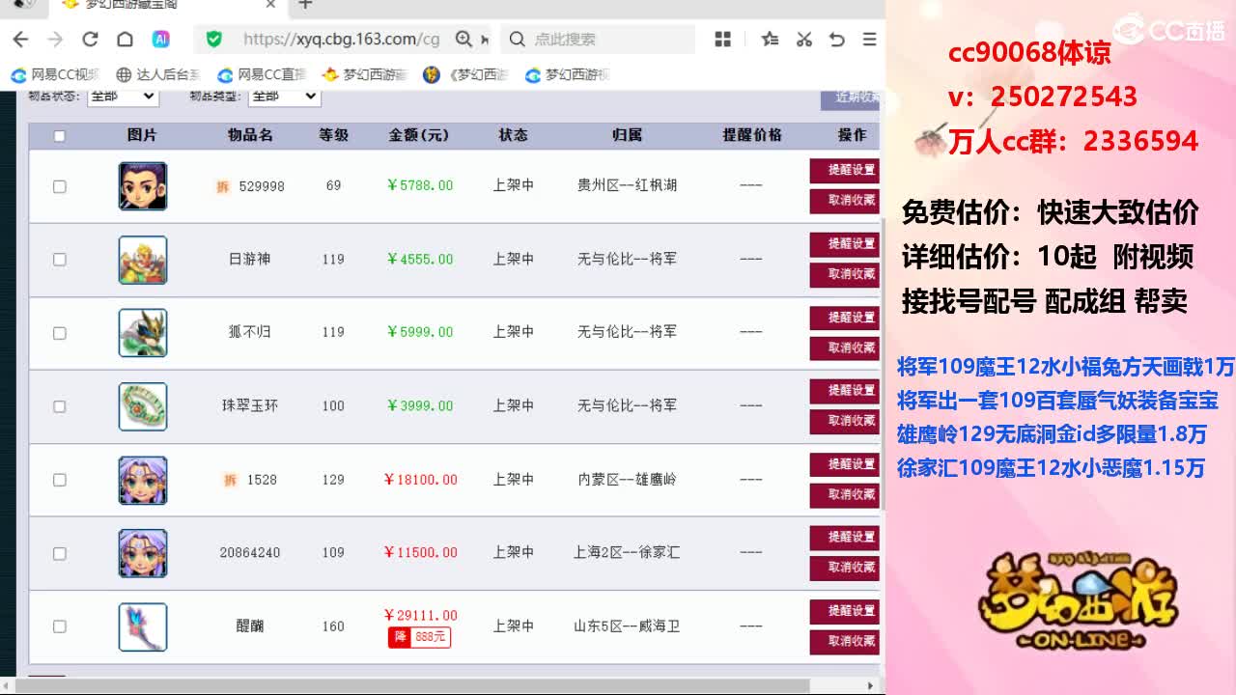Open the favorites star list icon

[x=770, y=40]
